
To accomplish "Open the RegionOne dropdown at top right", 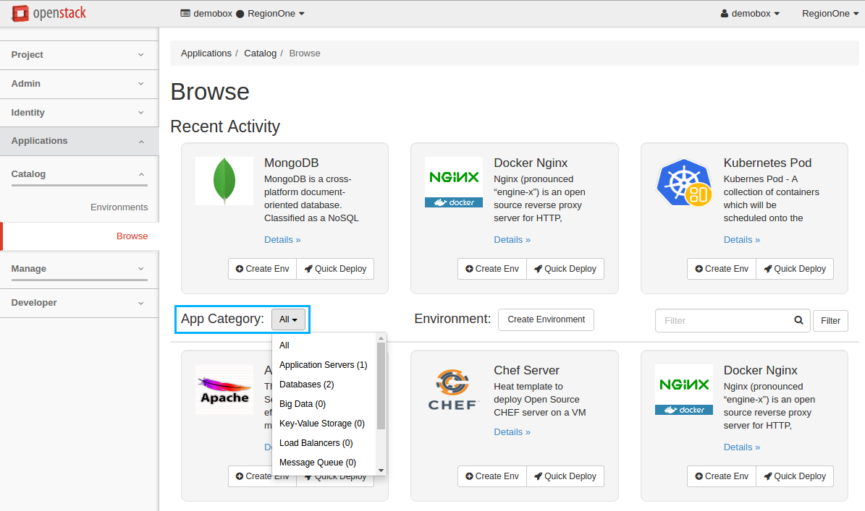I will click(x=830, y=14).
